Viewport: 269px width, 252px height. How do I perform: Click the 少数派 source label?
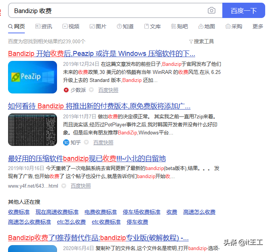(x=78, y=90)
